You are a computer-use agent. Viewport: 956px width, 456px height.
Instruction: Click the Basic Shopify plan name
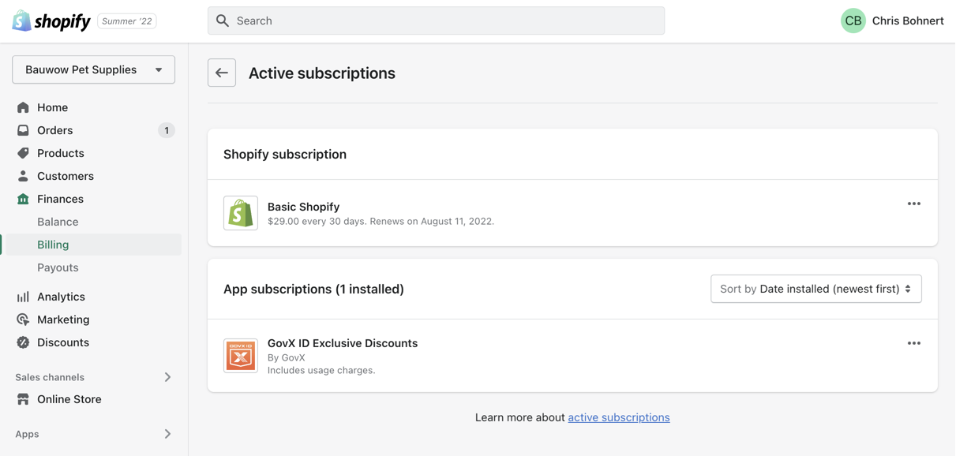[x=304, y=207]
